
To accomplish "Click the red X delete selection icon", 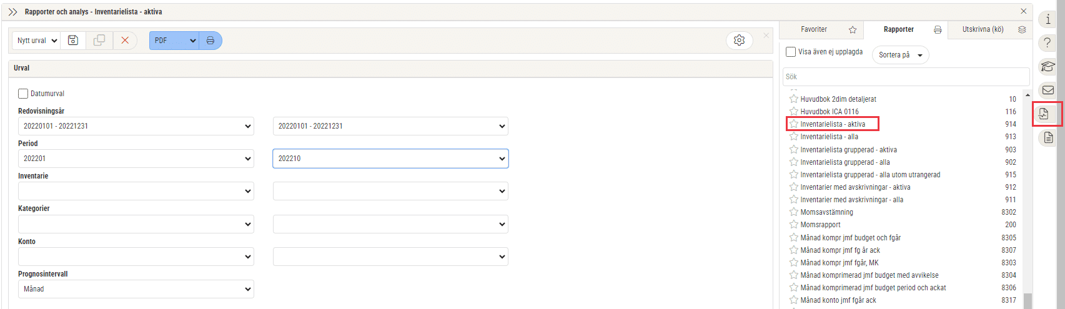I will point(125,41).
